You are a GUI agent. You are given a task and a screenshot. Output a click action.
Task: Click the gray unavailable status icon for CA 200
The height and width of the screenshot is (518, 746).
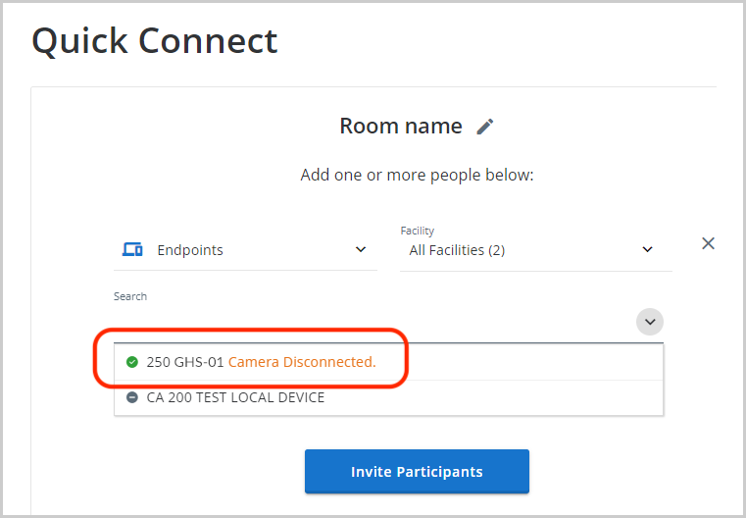click(132, 397)
